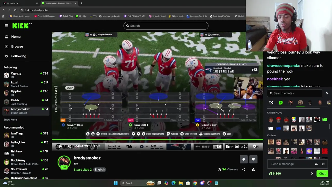Switch to the Home / X browser tab
332x187 pixels.
[20, 3]
